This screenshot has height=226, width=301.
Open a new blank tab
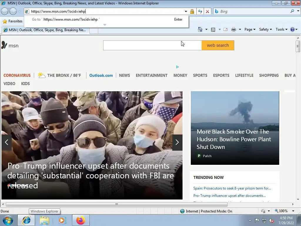click(94, 30)
